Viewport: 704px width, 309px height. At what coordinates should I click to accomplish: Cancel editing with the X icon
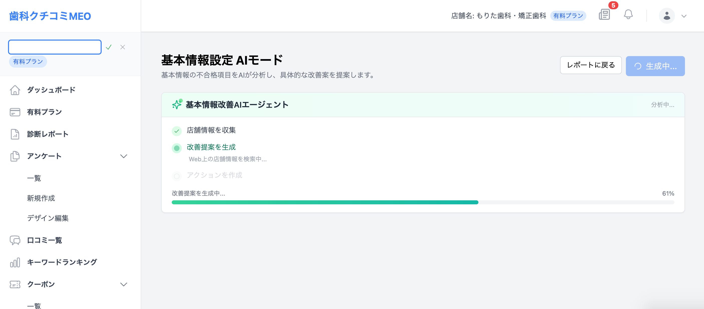pyautogui.click(x=123, y=47)
